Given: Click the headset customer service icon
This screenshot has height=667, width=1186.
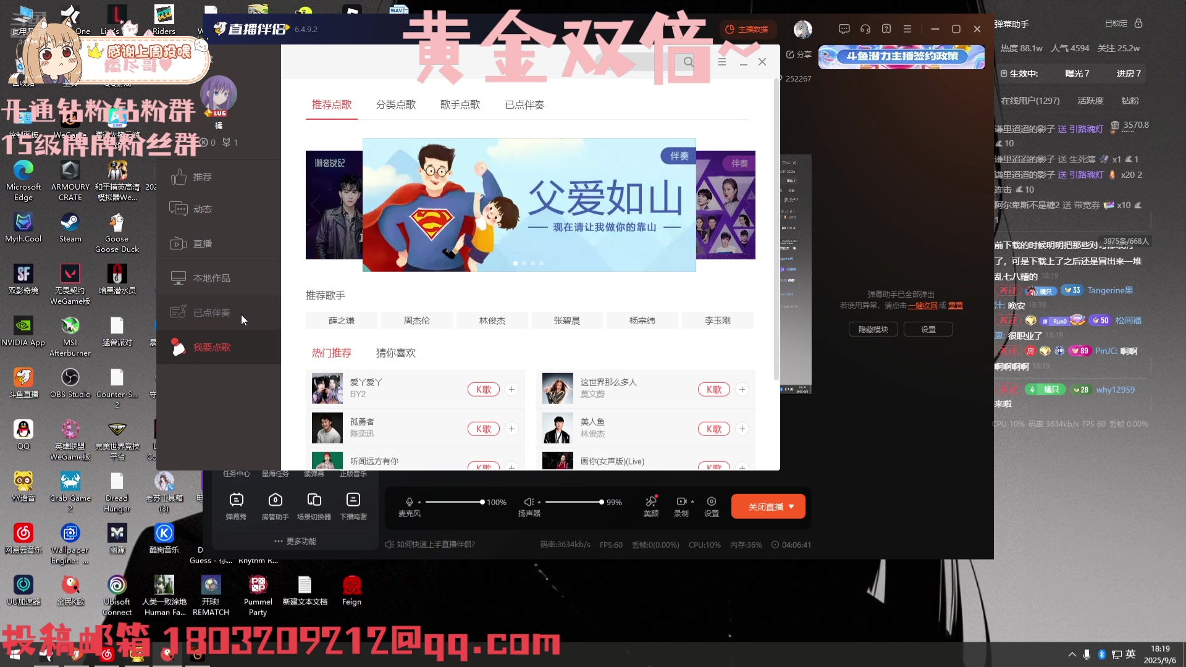Looking at the screenshot, I should (865, 29).
